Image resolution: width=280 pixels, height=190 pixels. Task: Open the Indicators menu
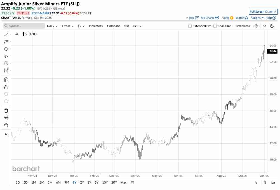coord(96,26)
